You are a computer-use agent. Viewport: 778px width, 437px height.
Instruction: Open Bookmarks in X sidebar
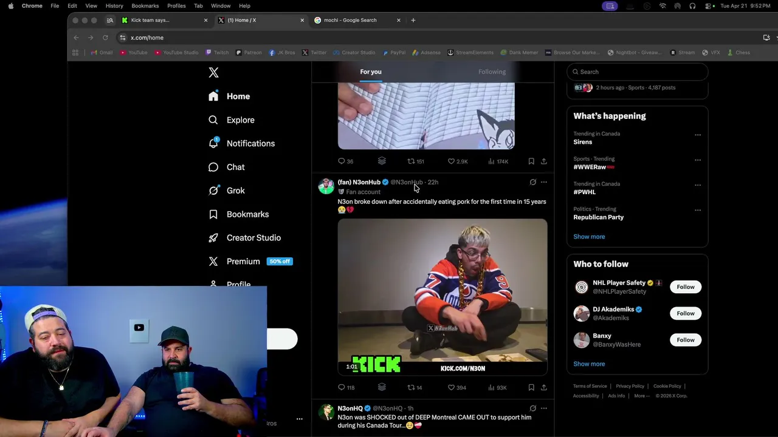click(238, 214)
